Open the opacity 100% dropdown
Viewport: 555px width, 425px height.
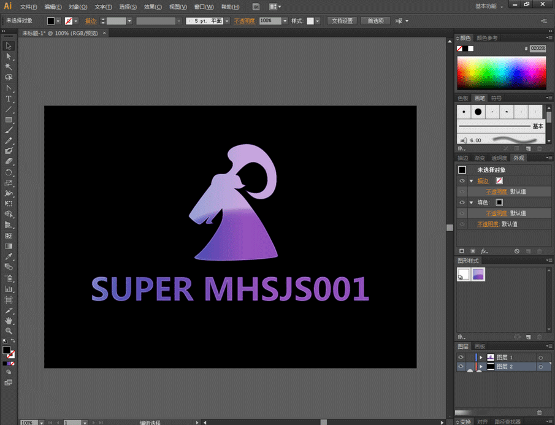285,21
